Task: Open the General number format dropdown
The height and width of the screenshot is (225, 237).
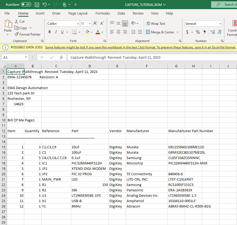Action: pos(220,24)
